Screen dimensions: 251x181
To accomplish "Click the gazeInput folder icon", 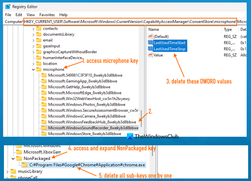I will [39, 46].
